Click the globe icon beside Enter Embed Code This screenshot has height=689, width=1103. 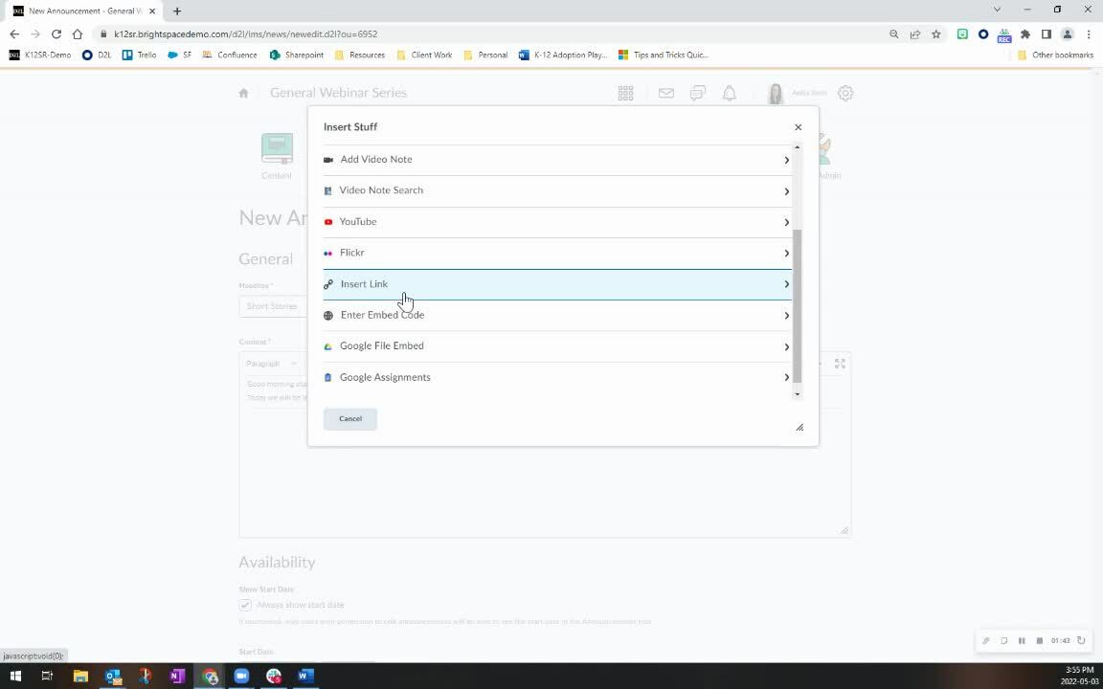point(327,316)
